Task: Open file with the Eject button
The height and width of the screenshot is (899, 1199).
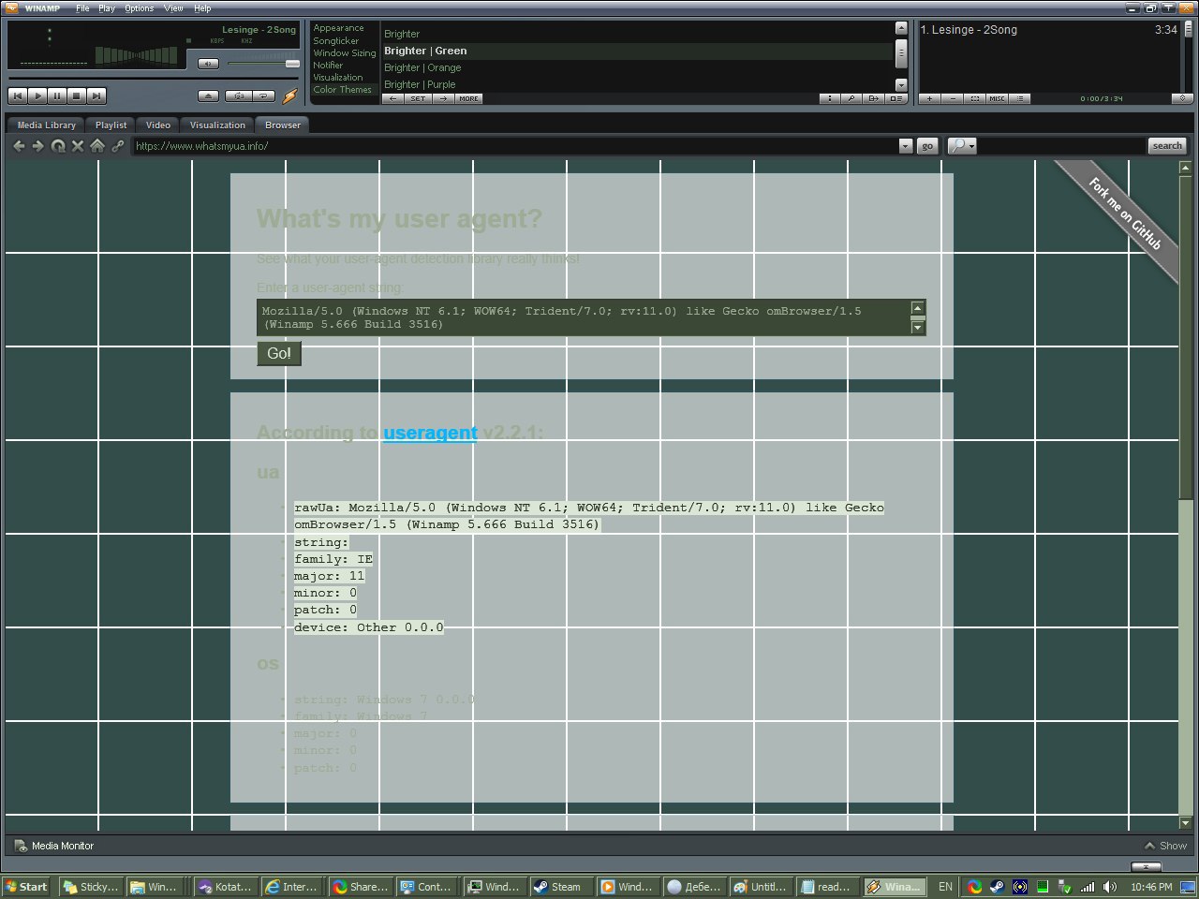Action: pyautogui.click(x=209, y=96)
